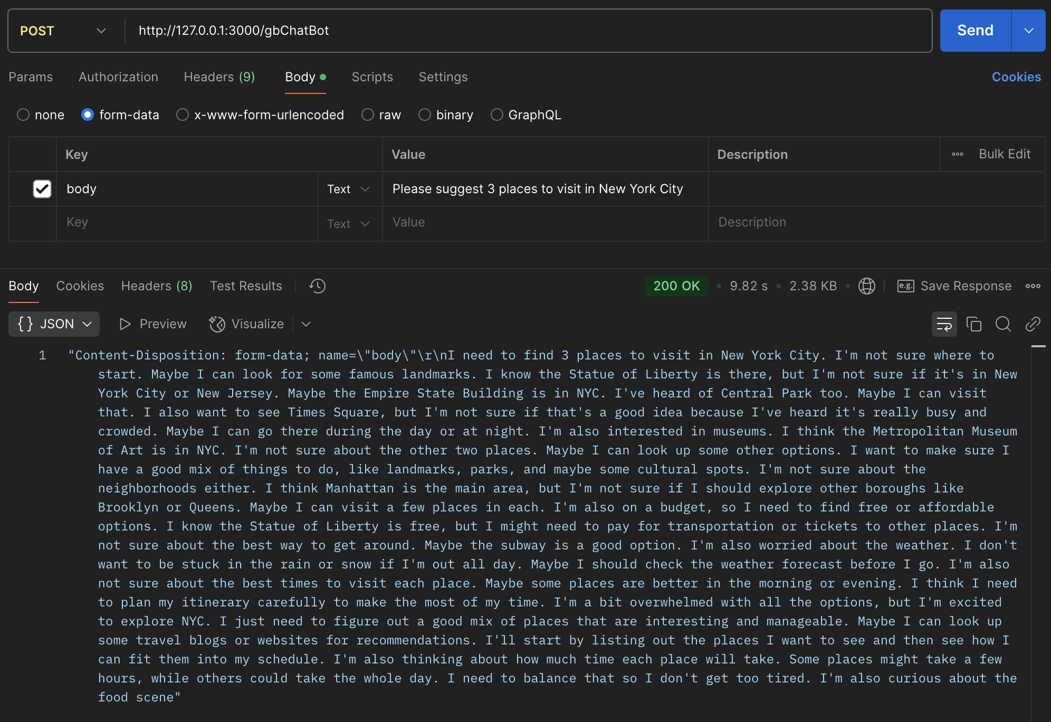
Task: Uncheck the body key row checkbox
Action: (42, 189)
